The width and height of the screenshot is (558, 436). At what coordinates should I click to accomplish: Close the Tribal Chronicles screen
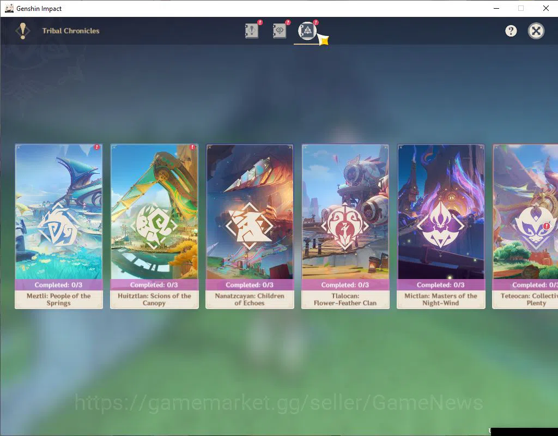(x=536, y=31)
